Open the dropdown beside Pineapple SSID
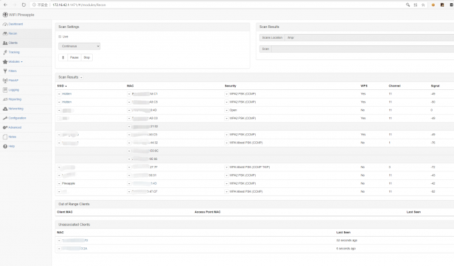The width and height of the screenshot is (454, 266). pyautogui.click(x=59, y=183)
